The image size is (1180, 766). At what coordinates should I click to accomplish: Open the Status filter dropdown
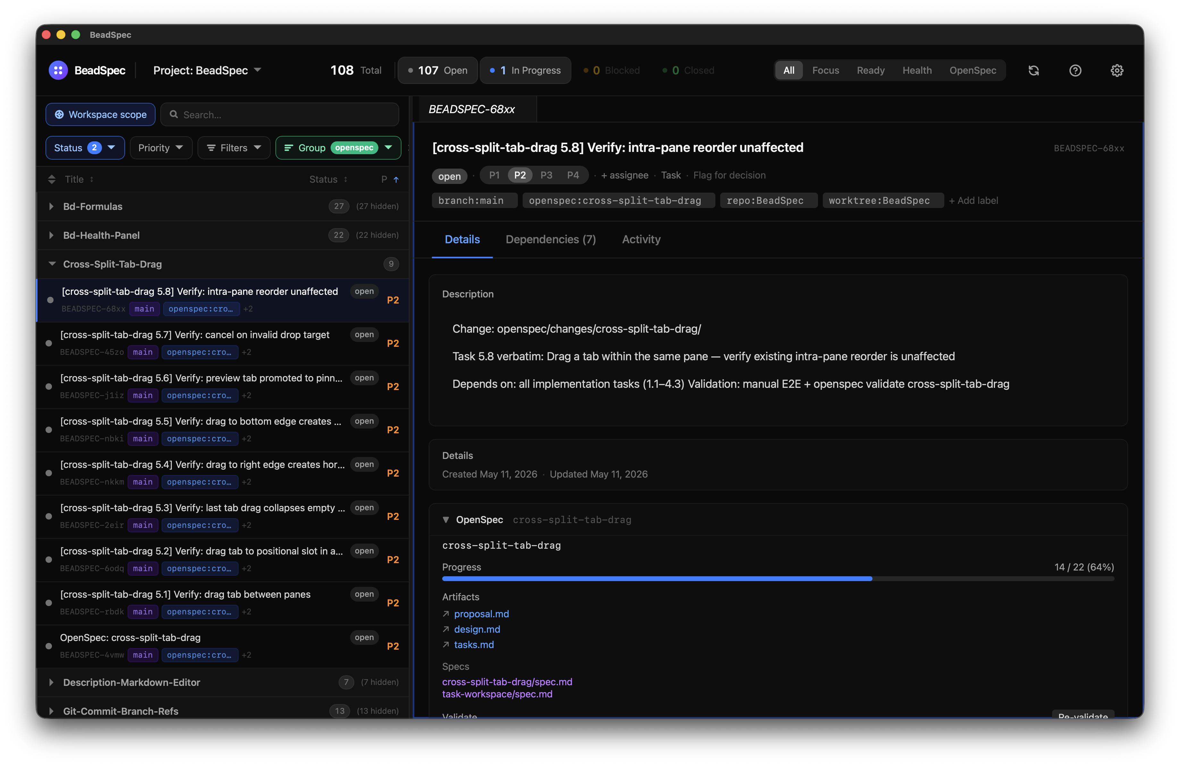(85, 148)
